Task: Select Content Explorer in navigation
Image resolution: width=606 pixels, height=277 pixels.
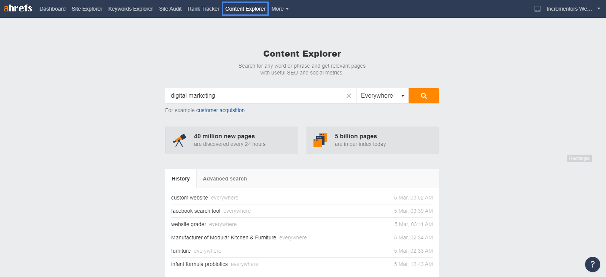Action: [x=245, y=9]
